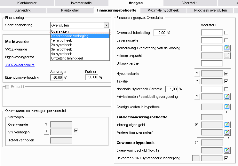Click Verbouwing / verbetering amount field
238x166 pixels.
tap(212, 48)
